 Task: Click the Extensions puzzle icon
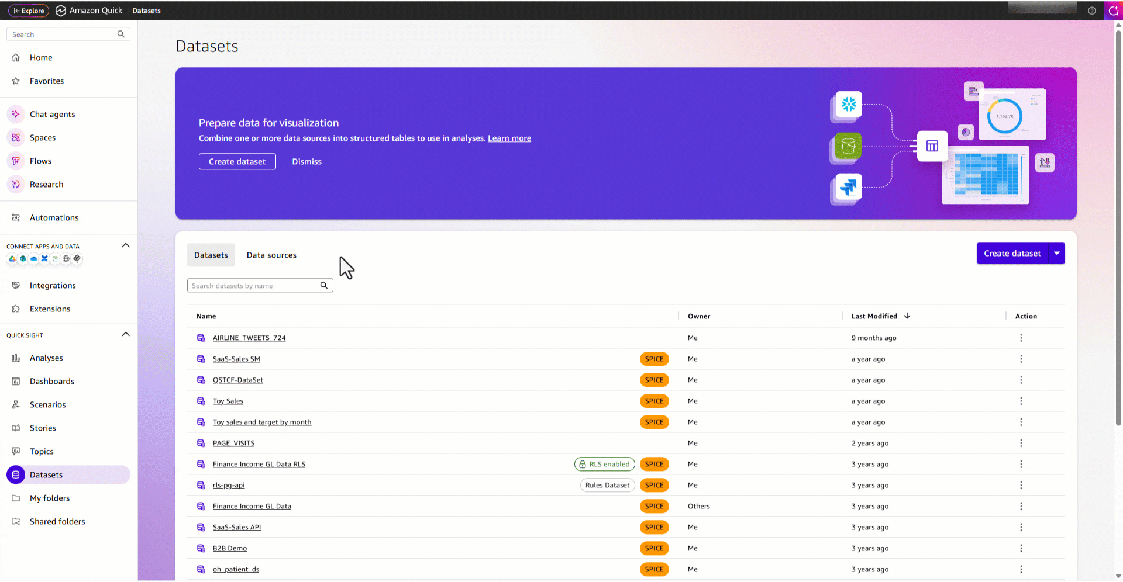pos(16,309)
